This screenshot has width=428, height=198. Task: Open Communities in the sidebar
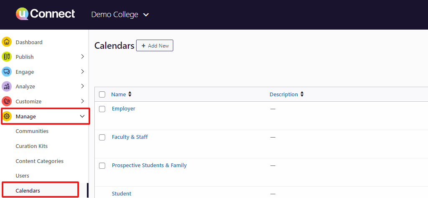[x=32, y=131]
